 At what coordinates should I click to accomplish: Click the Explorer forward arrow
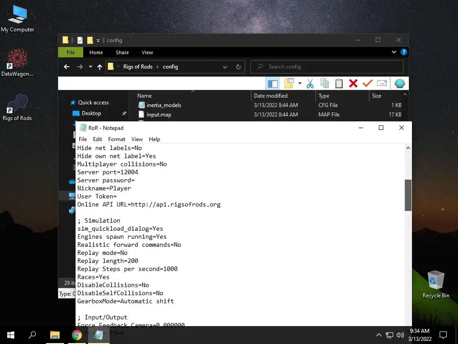tap(80, 67)
